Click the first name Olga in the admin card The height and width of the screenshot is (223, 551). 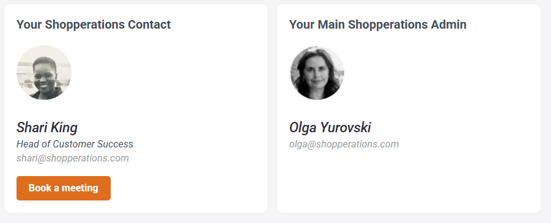[x=303, y=128]
